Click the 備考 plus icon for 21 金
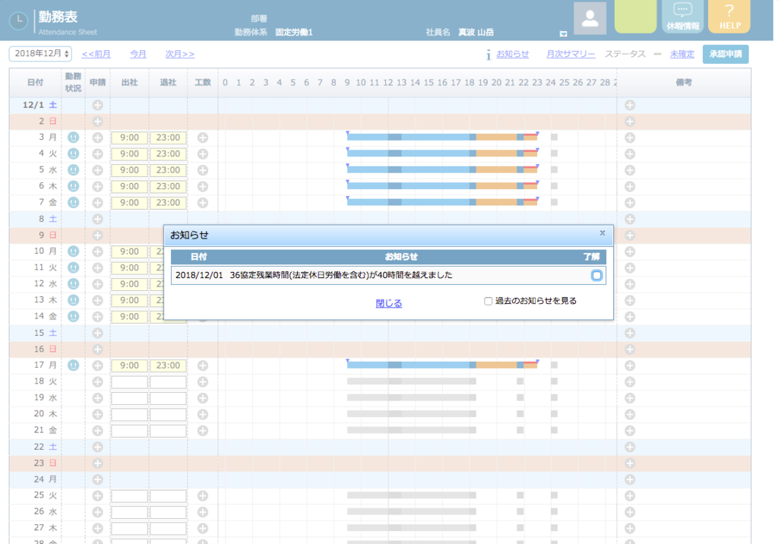 (630, 430)
